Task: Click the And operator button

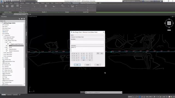Action: pyautogui.click(x=83, y=60)
